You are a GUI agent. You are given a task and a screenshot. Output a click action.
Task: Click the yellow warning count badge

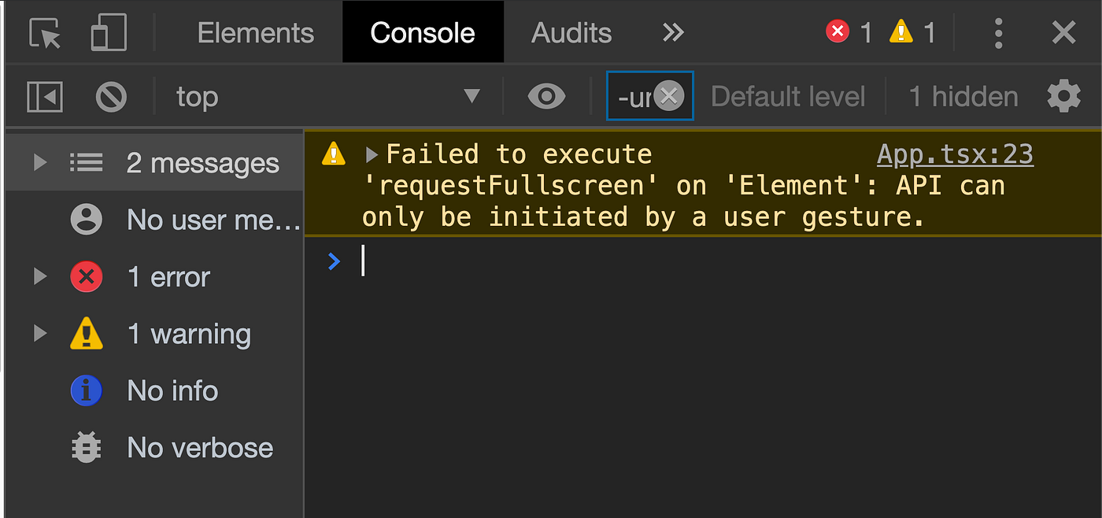coord(912,32)
